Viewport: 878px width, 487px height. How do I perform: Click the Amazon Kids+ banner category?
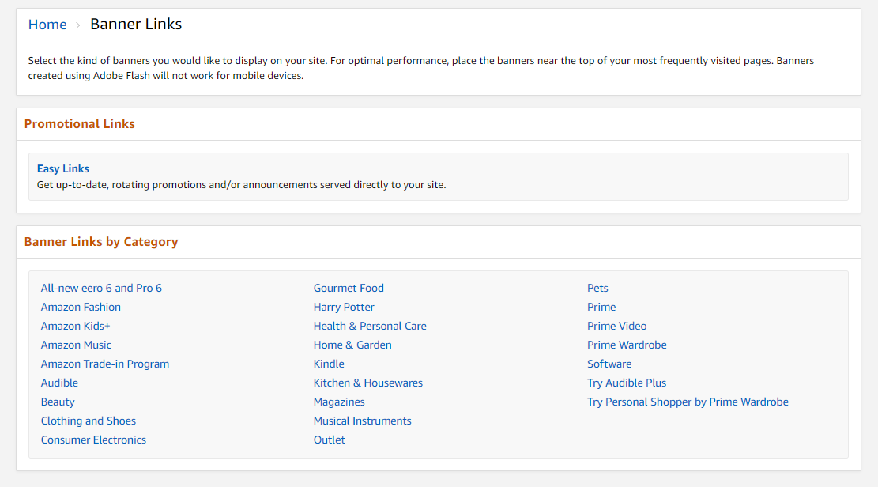pyautogui.click(x=76, y=326)
